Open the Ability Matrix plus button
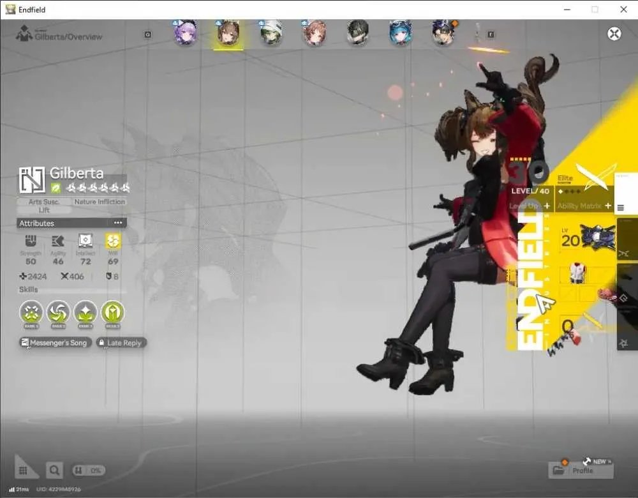Screen dimensions: 638x498 click(x=608, y=206)
